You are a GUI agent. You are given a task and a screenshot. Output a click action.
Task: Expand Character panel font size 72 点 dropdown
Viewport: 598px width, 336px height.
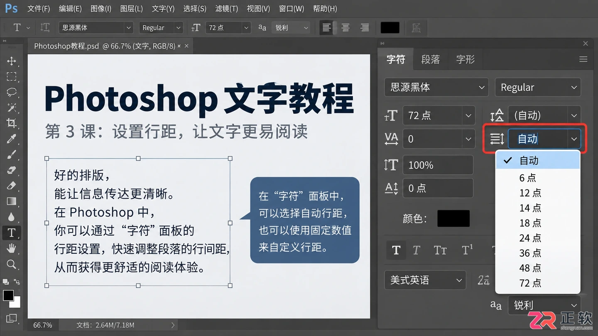(x=468, y=116)
